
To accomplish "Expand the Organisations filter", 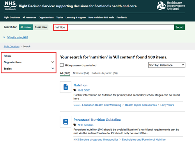I will [x=28, y=62].
